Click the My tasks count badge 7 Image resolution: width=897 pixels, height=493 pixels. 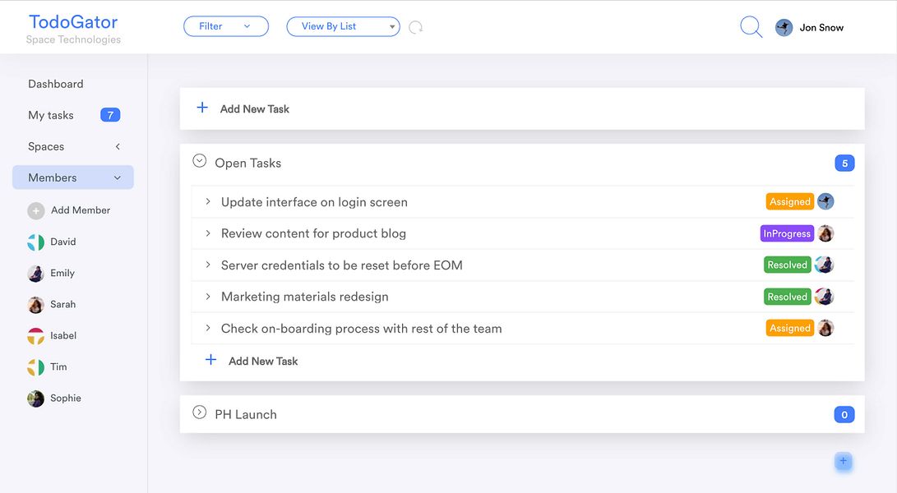click(110, 115)
